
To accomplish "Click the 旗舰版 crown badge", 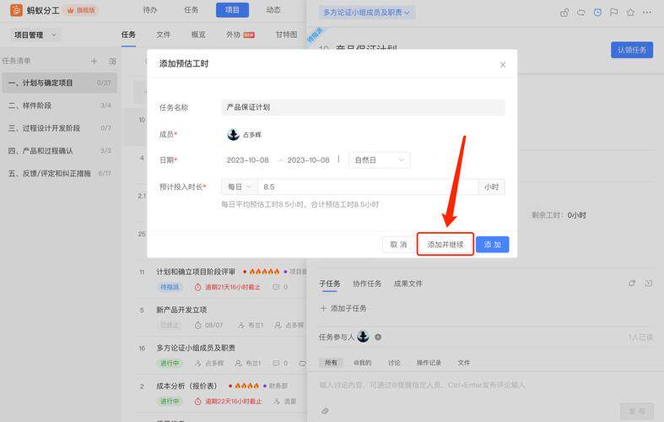I will tap(81, 10).
